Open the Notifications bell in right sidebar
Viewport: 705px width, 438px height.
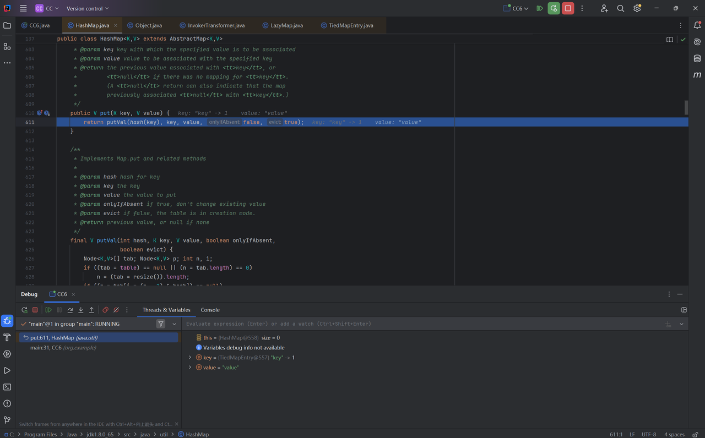(x=697, y=25)
